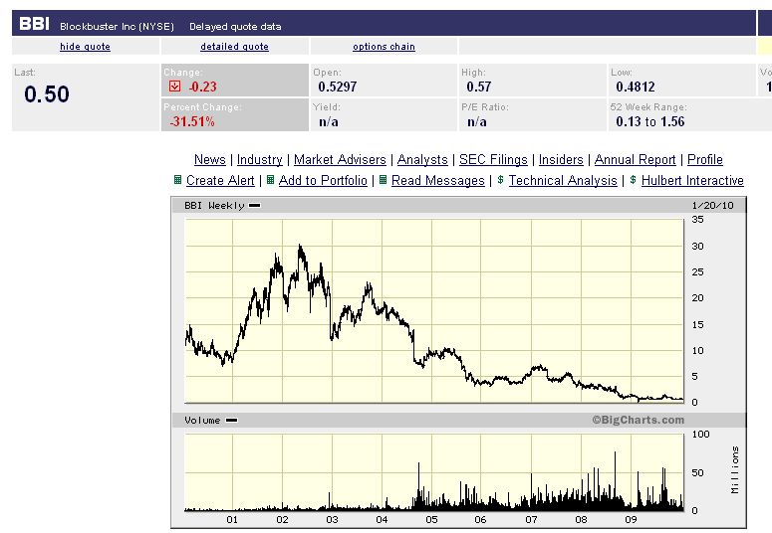Click the dollar icon beside Hulbert Interactive

(634, 180)
